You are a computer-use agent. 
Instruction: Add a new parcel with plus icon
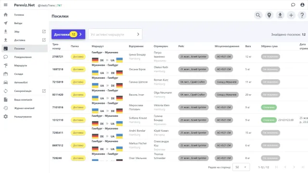291,15
